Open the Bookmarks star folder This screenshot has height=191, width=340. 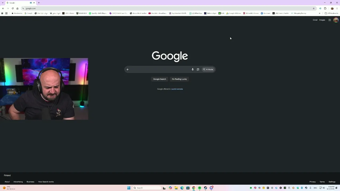pos(17,13)
